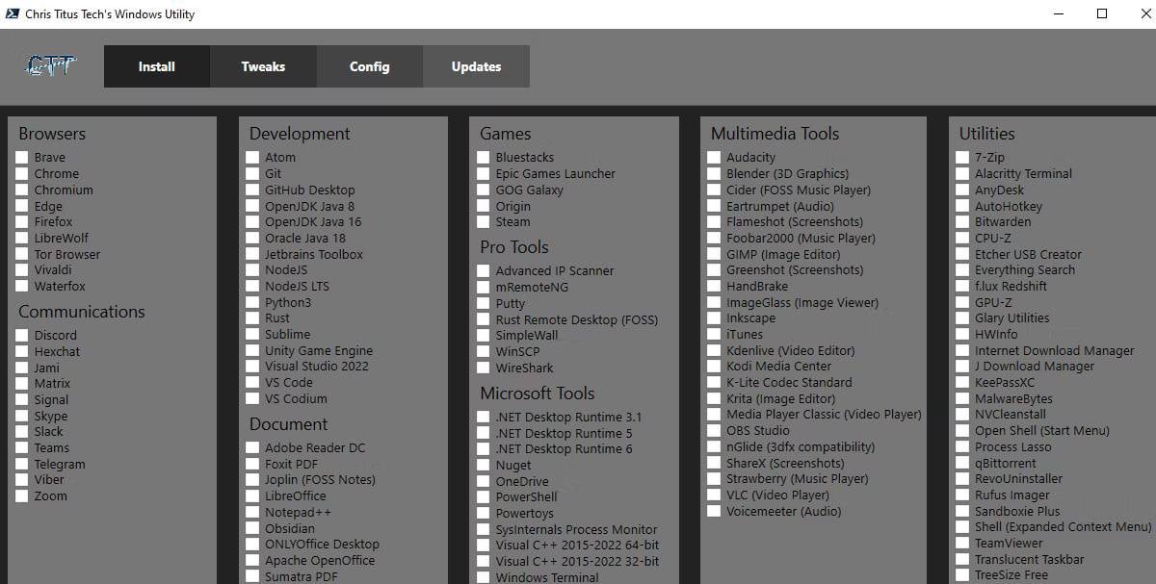The width and height of the screenshot is (1156, 584).
Task: Check Git in the Development section
Action: [x=252, y=173]
